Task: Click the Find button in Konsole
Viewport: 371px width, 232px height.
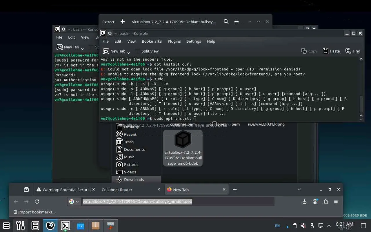Action: pyautogui.click(x=353, y=51)
